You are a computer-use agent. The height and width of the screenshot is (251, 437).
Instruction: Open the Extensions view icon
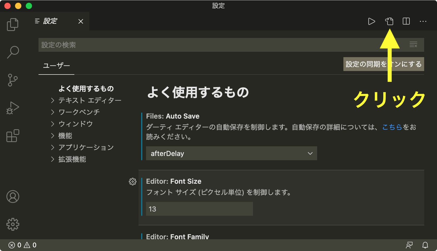(12, 136)
